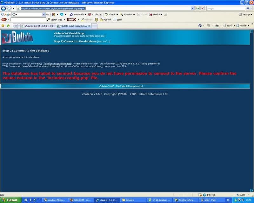Screen dimensions: 254x203
Task: Open the Bookmarks menu in the Google Toolbar
Action: tap(78, 14)
